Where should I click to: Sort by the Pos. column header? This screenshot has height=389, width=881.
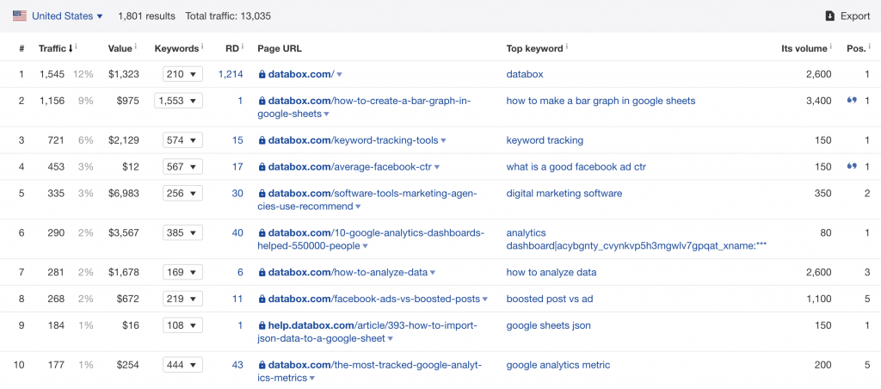856,49
